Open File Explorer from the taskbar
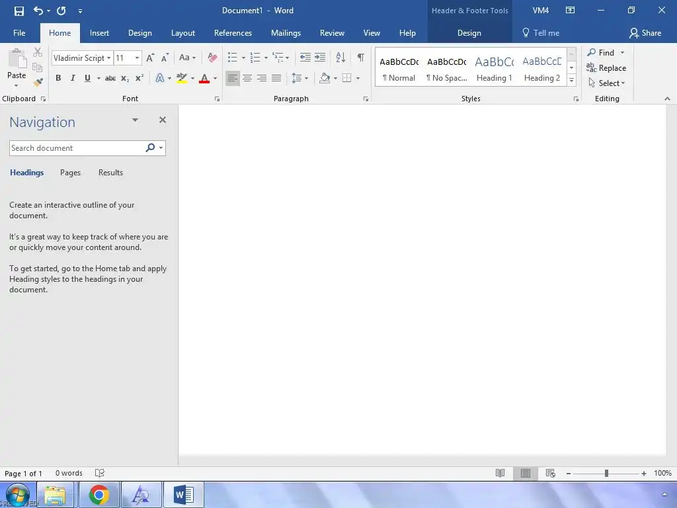This screenshot has width=677, height=508. 56,495
